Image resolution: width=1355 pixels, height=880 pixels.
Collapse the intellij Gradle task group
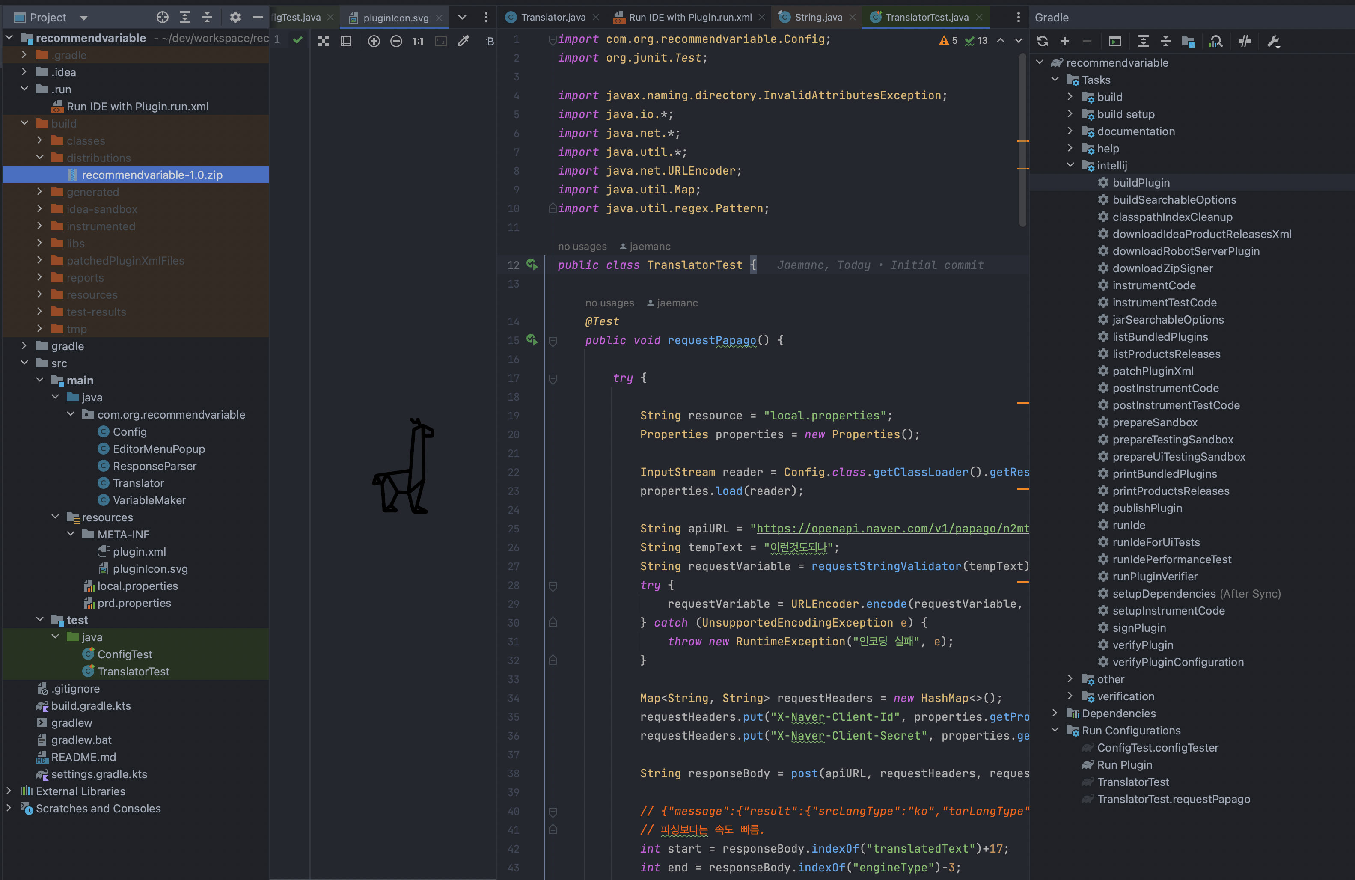(1070, 165)
